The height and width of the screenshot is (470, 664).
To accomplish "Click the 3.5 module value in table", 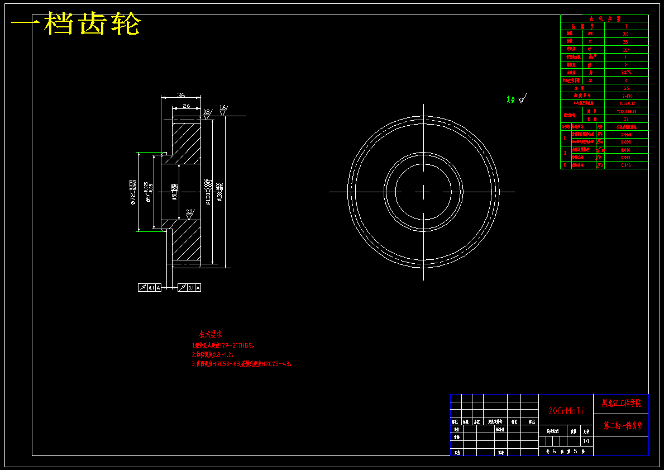I will (626, 34).
